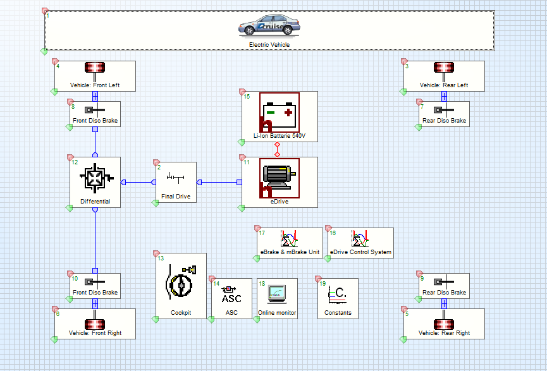Screen dimensions: 547x371
Task: Click the red pin on the ASC block
Action: (x=212, y=279)
